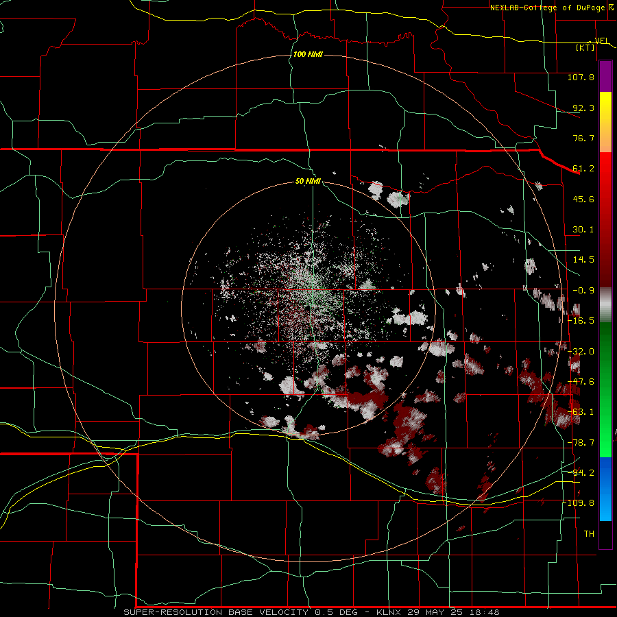Select the -109.8 scale value
The image size is (617, 617).
click(578, 503)
